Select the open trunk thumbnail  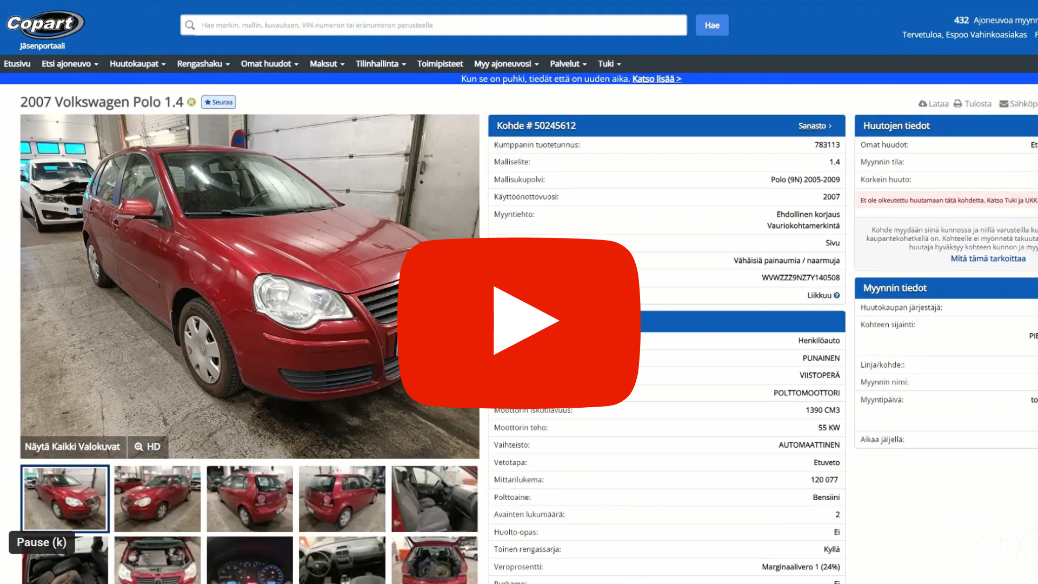tap(435, 560)
